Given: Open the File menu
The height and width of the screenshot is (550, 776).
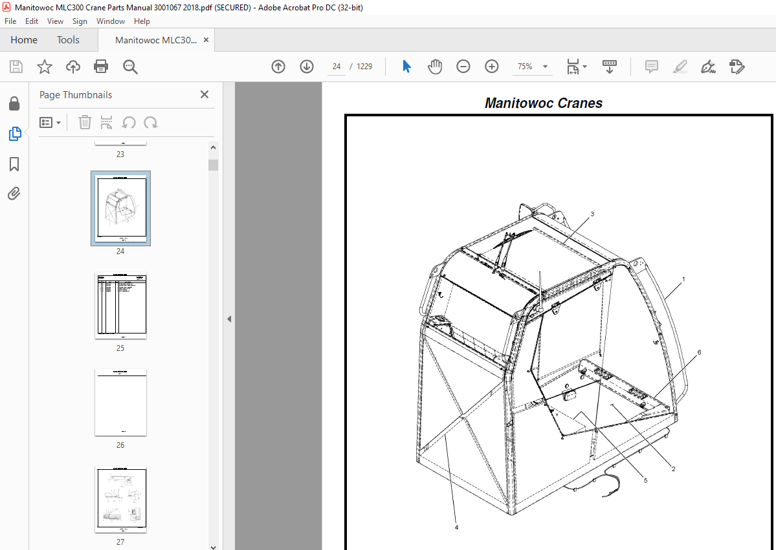Looking at the screenshot, I should click(10, 21).
